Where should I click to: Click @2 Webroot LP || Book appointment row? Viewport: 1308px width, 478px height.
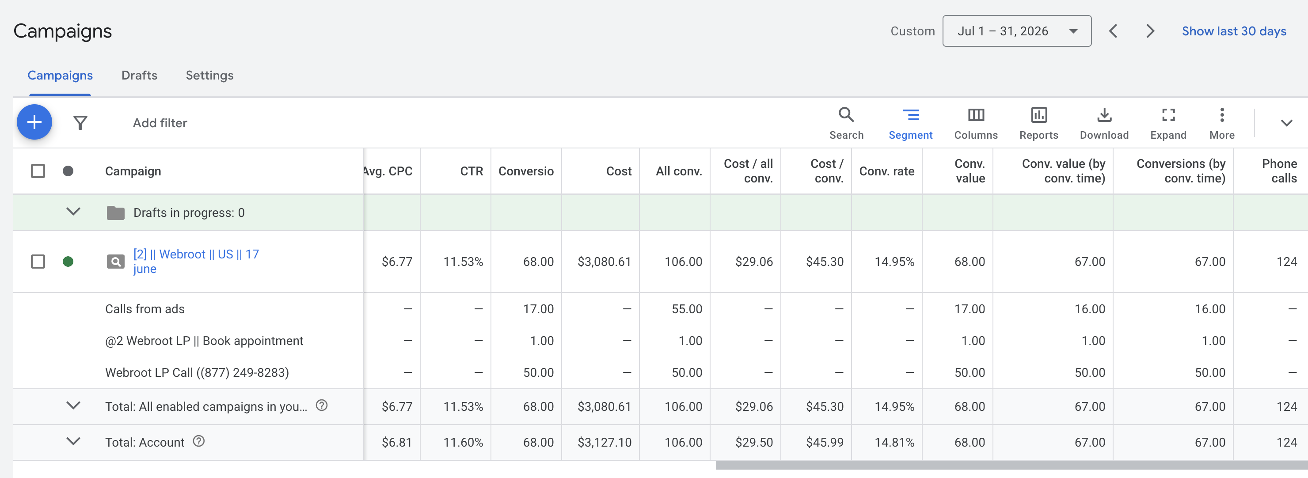(x=204, y=341)
